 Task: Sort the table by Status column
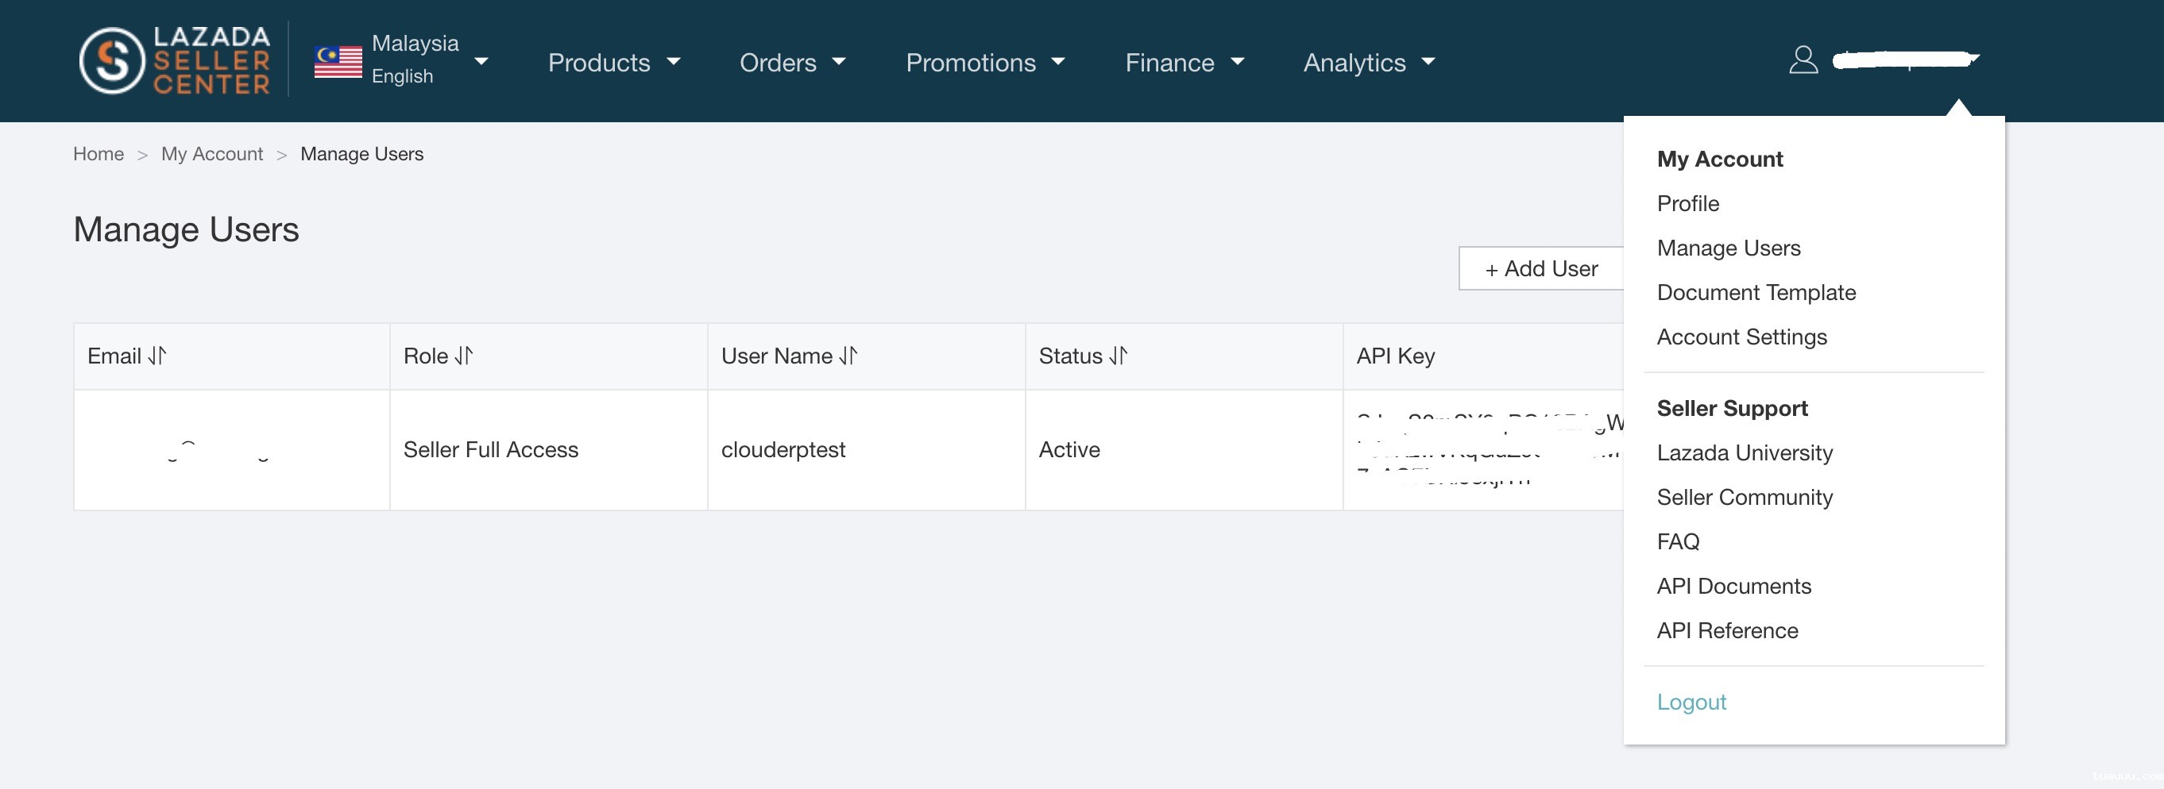click(x=1117, y=356)
